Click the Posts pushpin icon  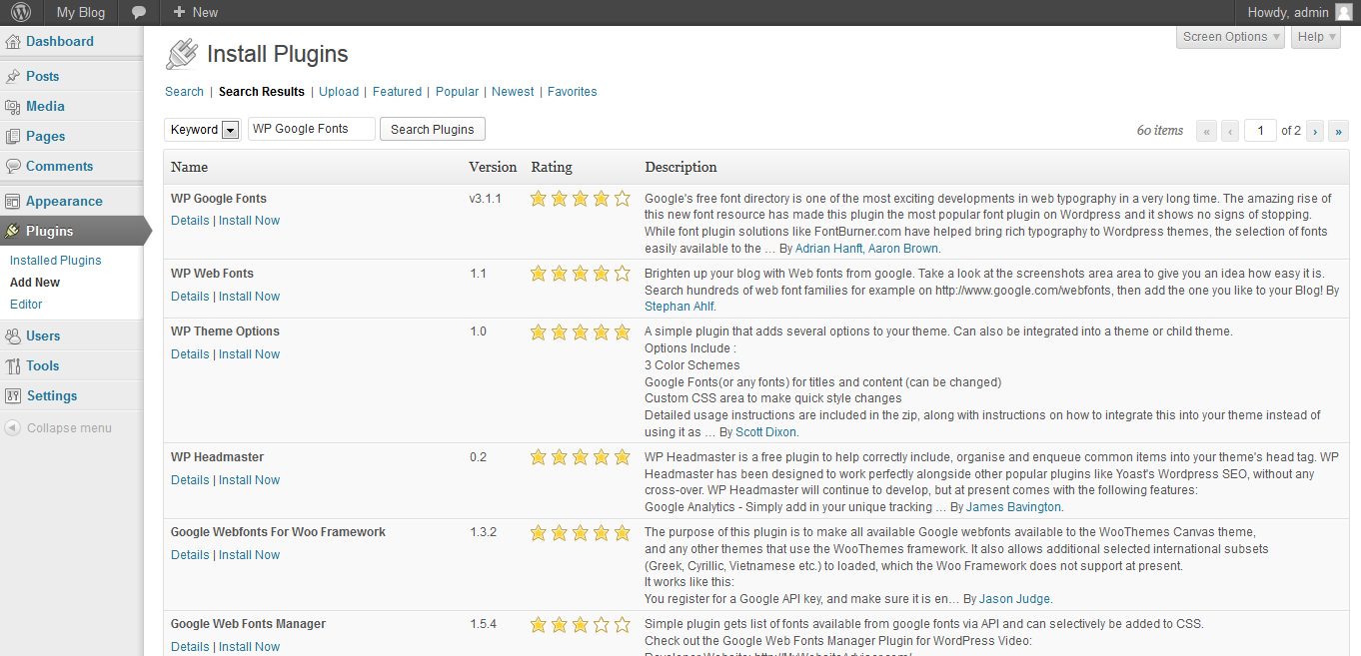[x=13, y=77]
